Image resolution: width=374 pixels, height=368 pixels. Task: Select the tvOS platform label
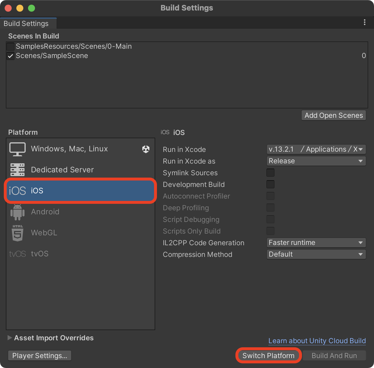point(40,254)
